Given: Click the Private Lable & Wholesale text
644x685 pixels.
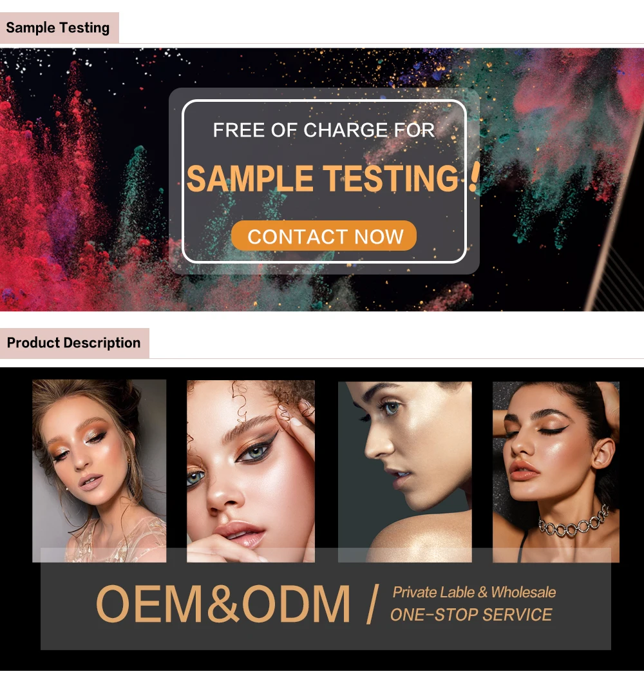Looking at the screenshot, I should tap(474, 592).
